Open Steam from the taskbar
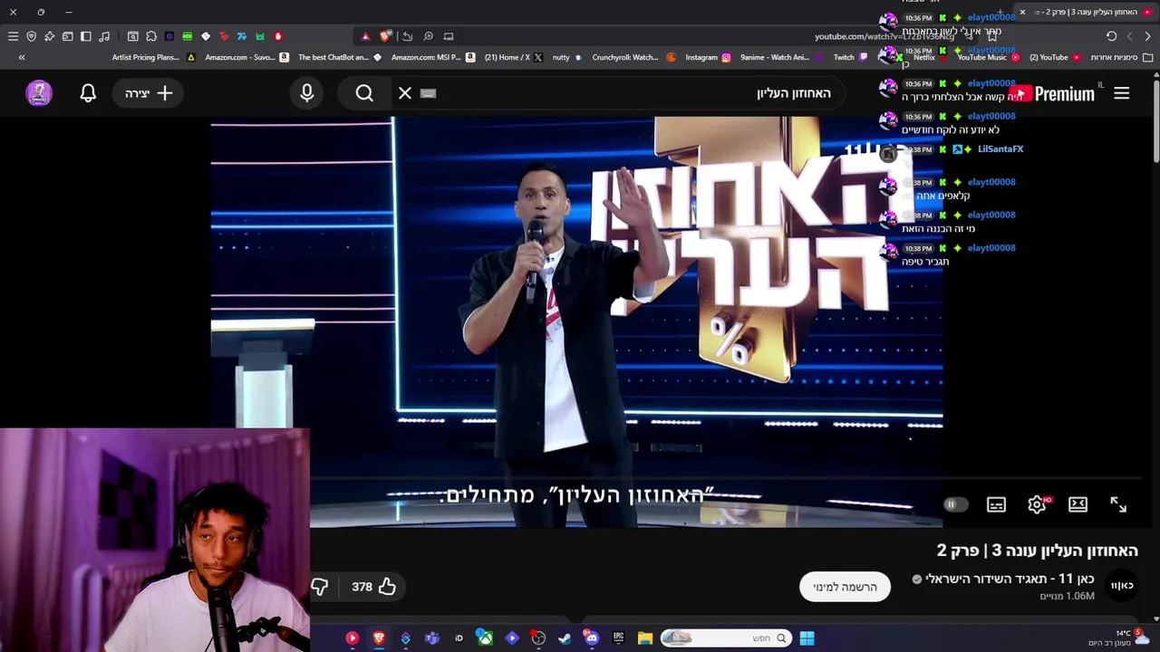 565,638
